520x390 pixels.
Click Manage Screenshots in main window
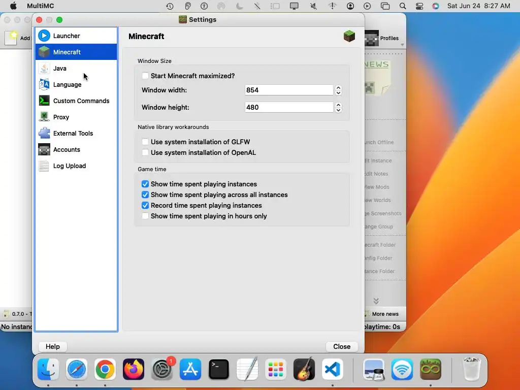click(383, 214)
